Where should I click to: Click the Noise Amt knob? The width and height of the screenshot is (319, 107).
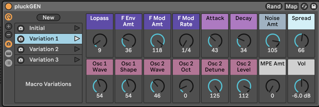coord(272,40)
